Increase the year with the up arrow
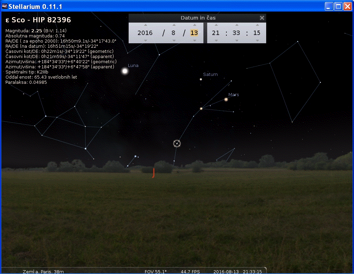 145,25
